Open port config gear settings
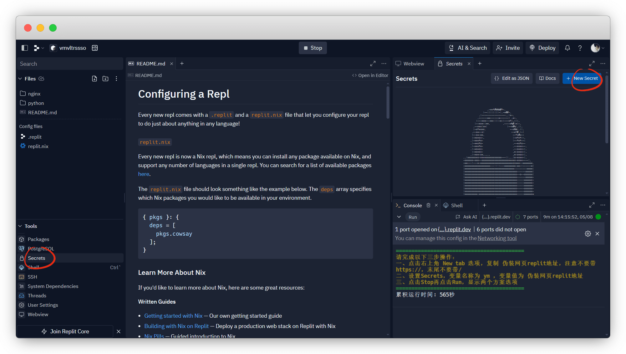This screenshot has width=626, height=354. (588, 234)
